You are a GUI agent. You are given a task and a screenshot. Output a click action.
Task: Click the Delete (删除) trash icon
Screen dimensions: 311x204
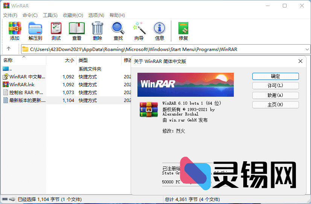(x=98, y=31)
